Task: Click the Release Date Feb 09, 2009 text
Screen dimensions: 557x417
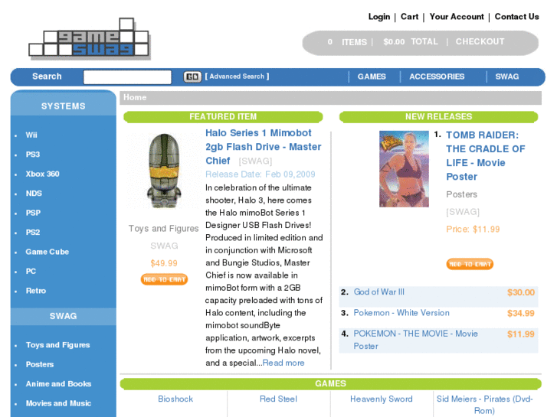Action: click(260, 174)
